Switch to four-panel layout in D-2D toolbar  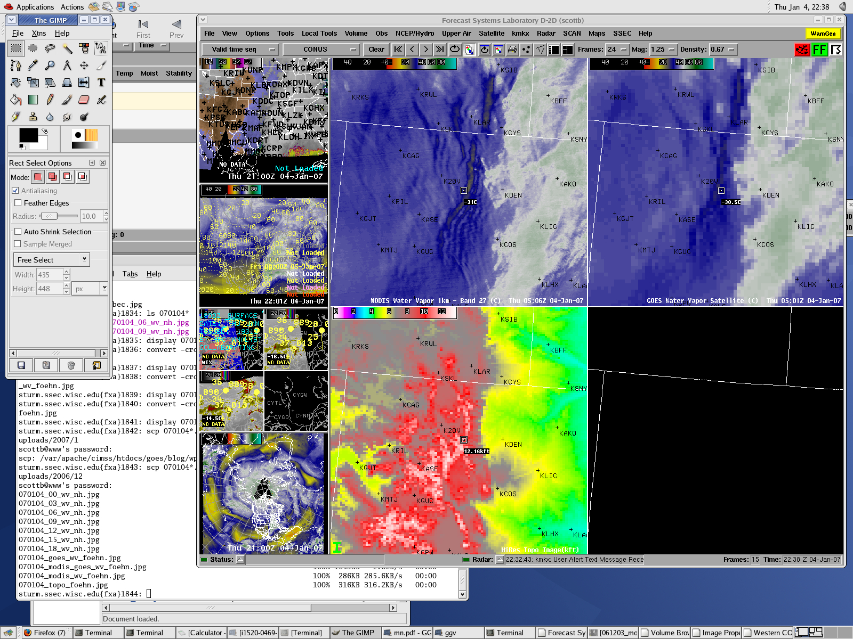568,50
